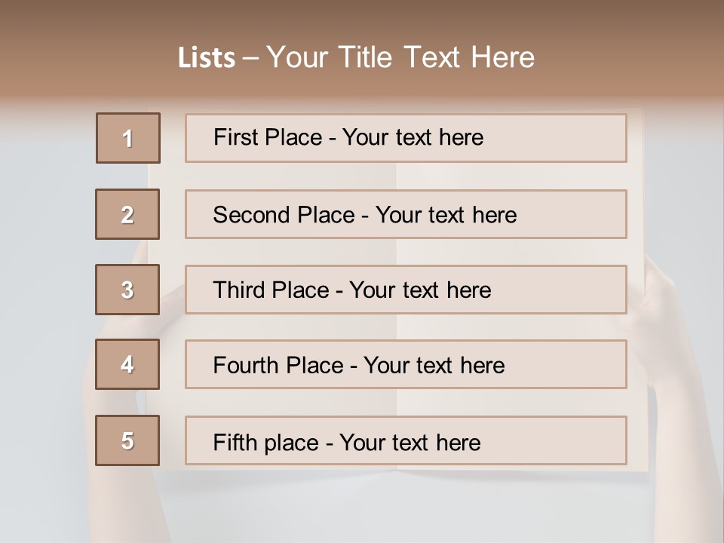724x543 pixels.
Task: Click the number 1 box
Action: pos(128,138)
